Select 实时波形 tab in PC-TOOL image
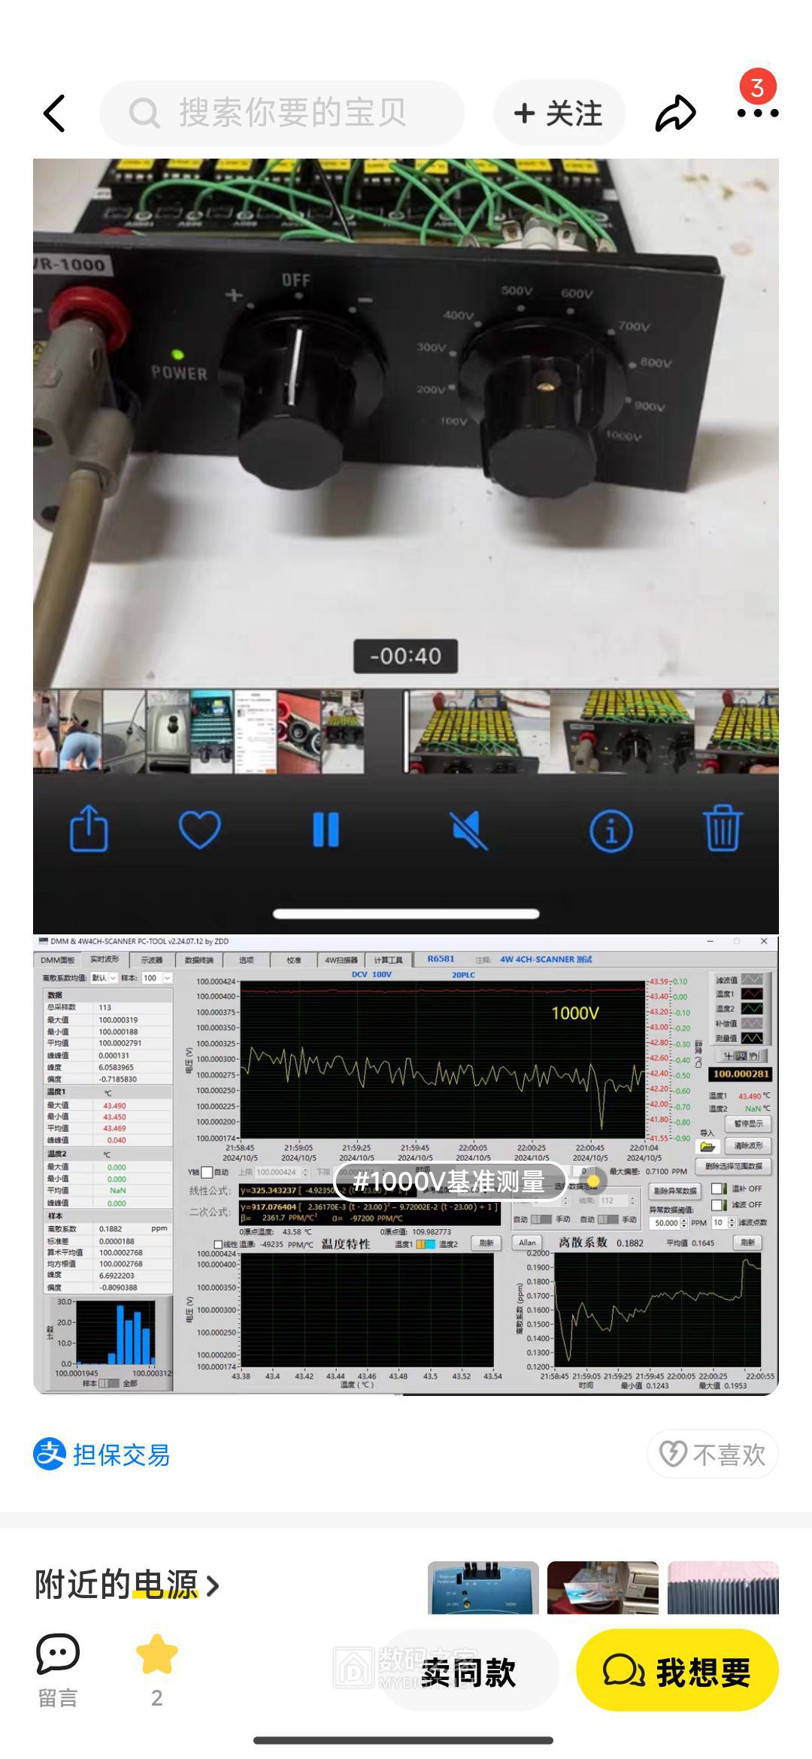The height and width of the screenshot is (1759, 812). coord(105,959)
